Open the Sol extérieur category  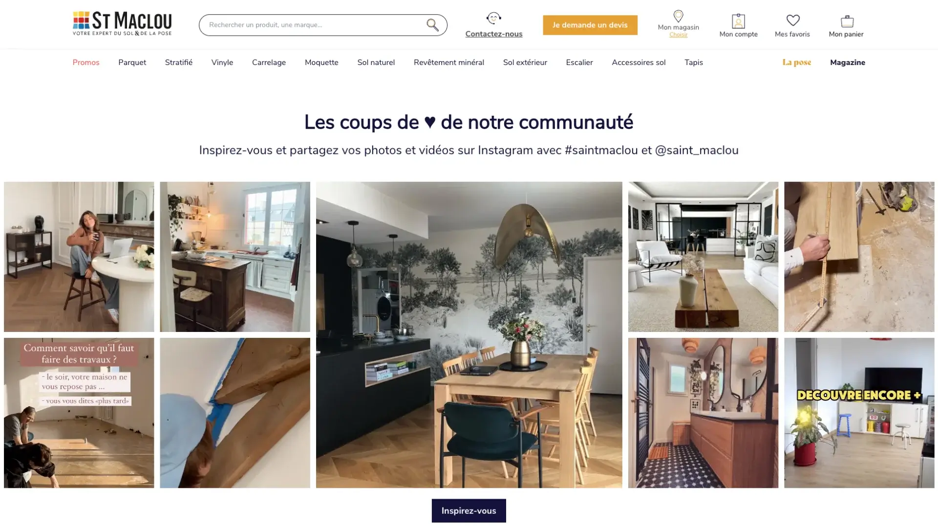pyautogui.click(x=525, y=63)
